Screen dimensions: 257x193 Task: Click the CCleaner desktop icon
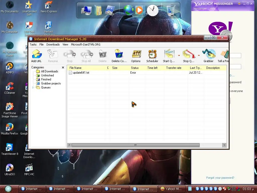(10, 88)
